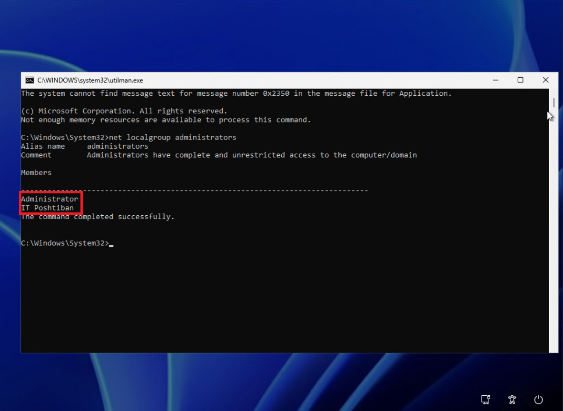Minimize the utilman.exe console window

coord(495,80)
